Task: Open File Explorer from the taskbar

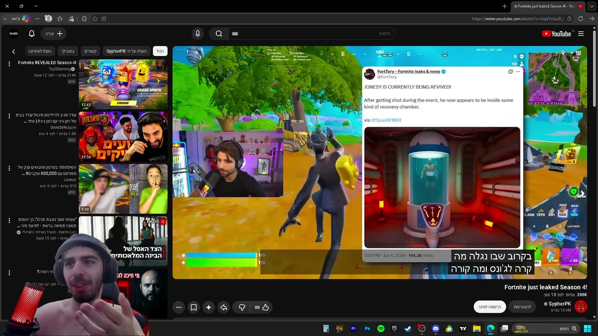Action: point(477,329)
